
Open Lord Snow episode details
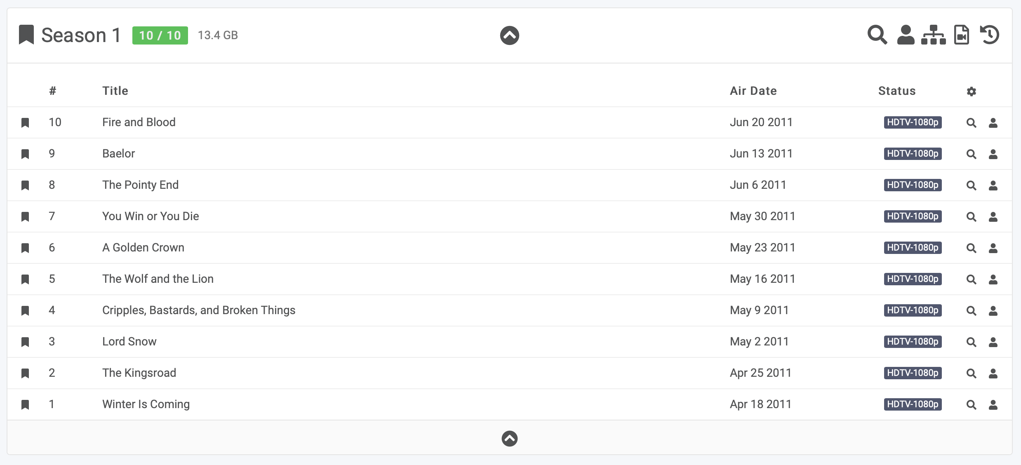129,341
